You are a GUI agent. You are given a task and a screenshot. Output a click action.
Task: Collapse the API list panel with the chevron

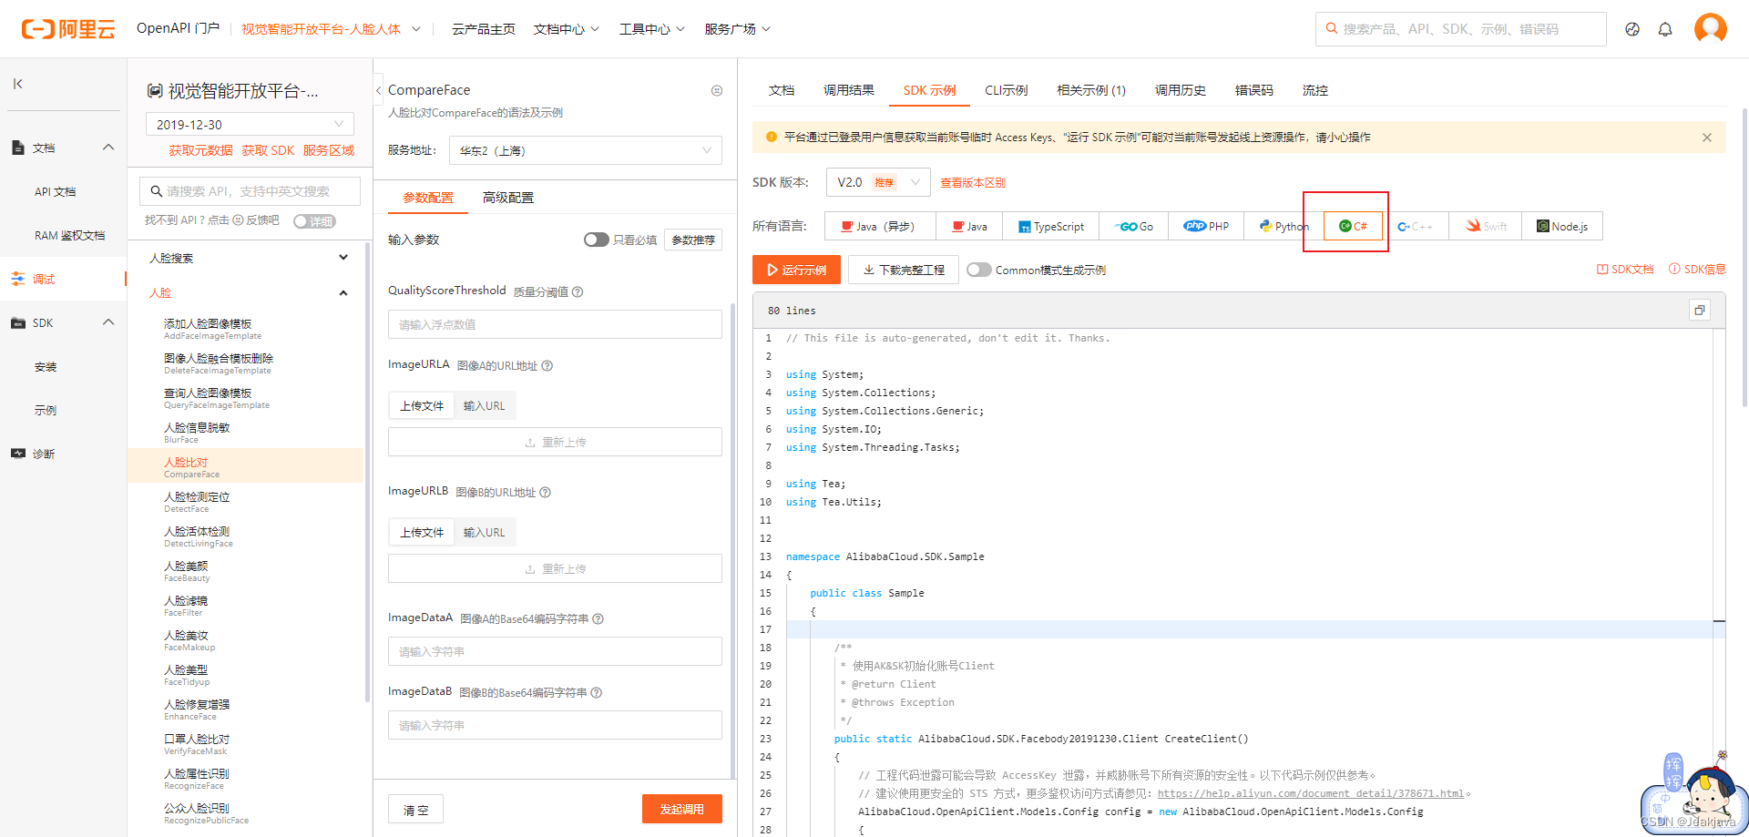(x=379, y=90)
